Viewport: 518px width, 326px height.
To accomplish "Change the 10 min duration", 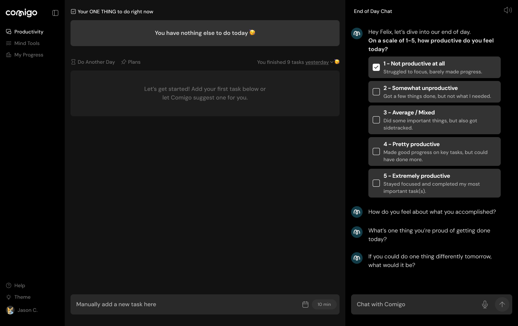I will point(324,304).
